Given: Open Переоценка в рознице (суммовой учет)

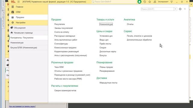Looking at the screenshot, I should tap(72, 75).
